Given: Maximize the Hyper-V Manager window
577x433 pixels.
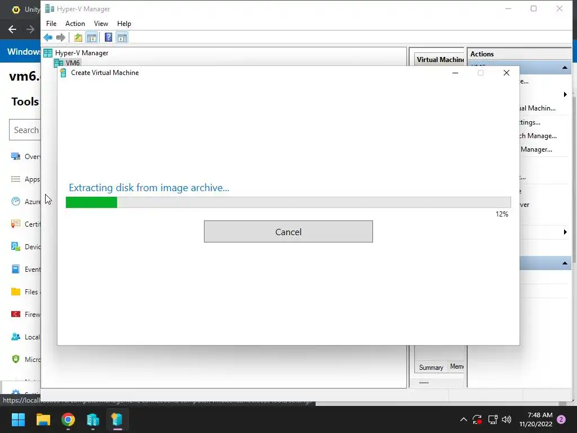Looking at the screenshot, I should coord(534,8).
